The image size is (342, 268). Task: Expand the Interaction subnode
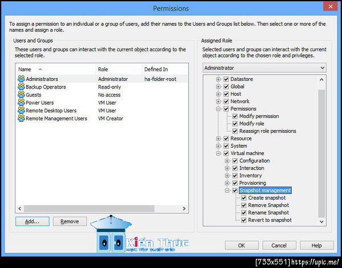pyautogui.click(x=227, y=168)
